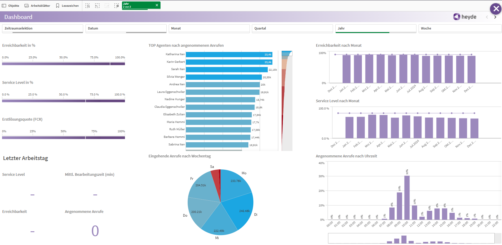Clear all selections in the toolbar

pyautogui.click(x=117, y=6)
